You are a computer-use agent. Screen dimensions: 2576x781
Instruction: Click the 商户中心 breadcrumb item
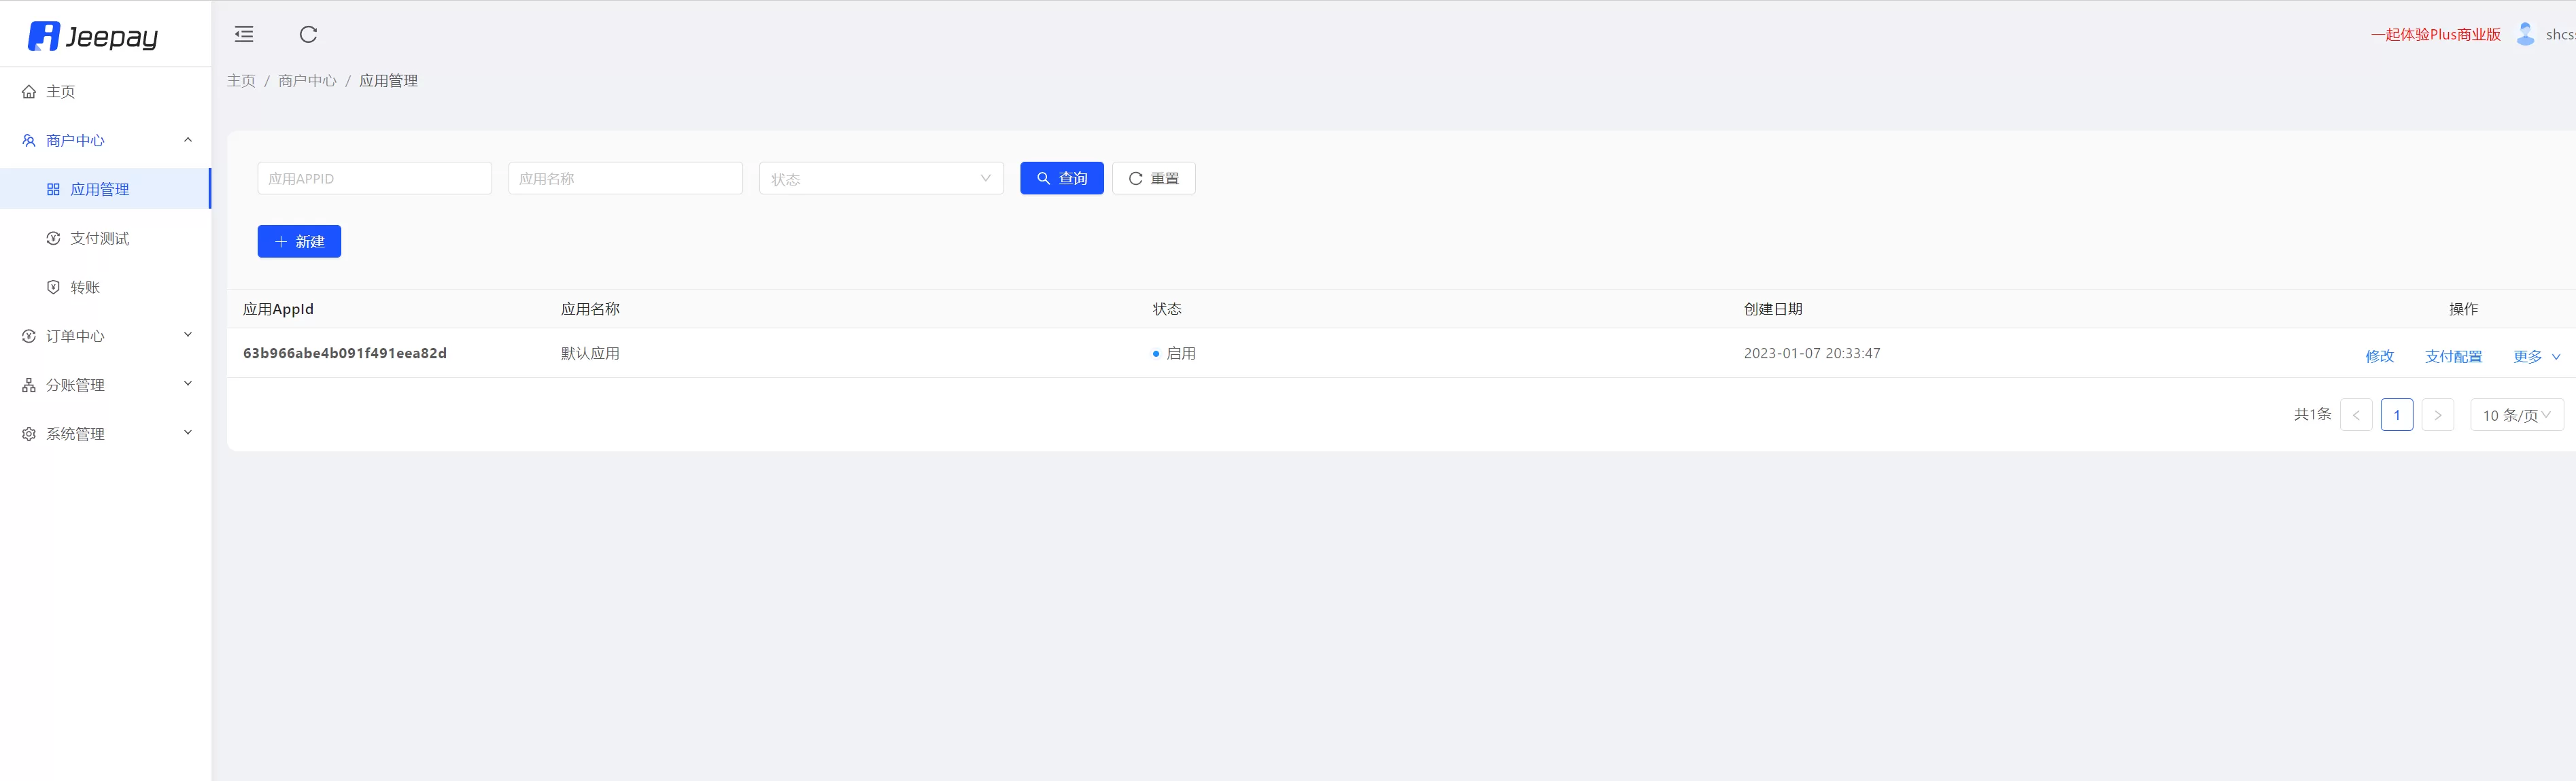click(x=307, y=80)
